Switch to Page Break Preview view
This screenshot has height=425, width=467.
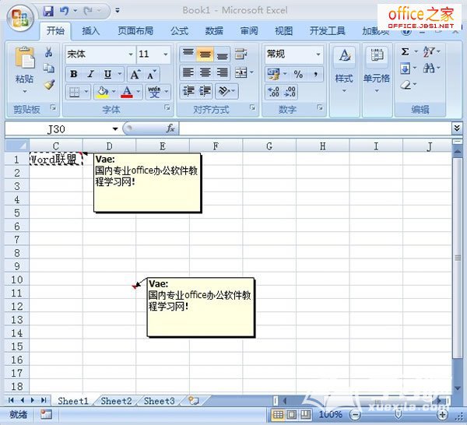tap(306, 414)
